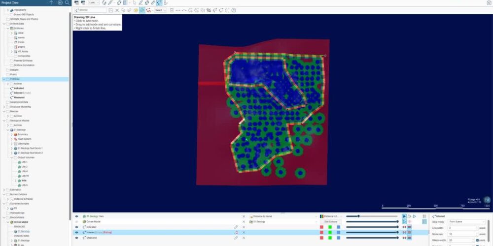Edit the Indicated polyline with pencil icon

236,227
